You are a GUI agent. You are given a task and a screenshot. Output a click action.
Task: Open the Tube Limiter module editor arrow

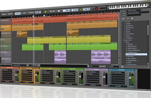point(126,72)
